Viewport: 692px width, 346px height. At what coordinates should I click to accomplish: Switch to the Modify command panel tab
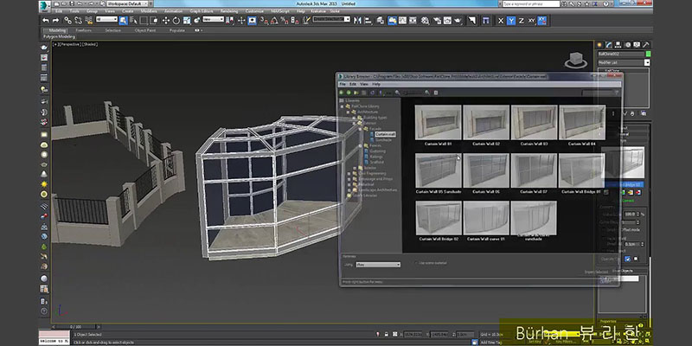coord(609,45)
